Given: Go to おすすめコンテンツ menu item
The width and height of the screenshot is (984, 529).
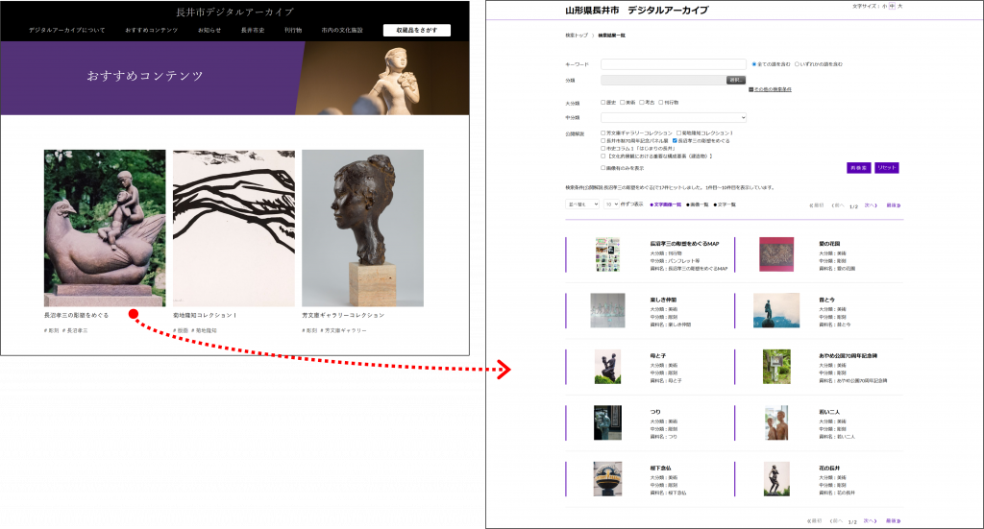Looking at the screenshot, I should point(151,30).
